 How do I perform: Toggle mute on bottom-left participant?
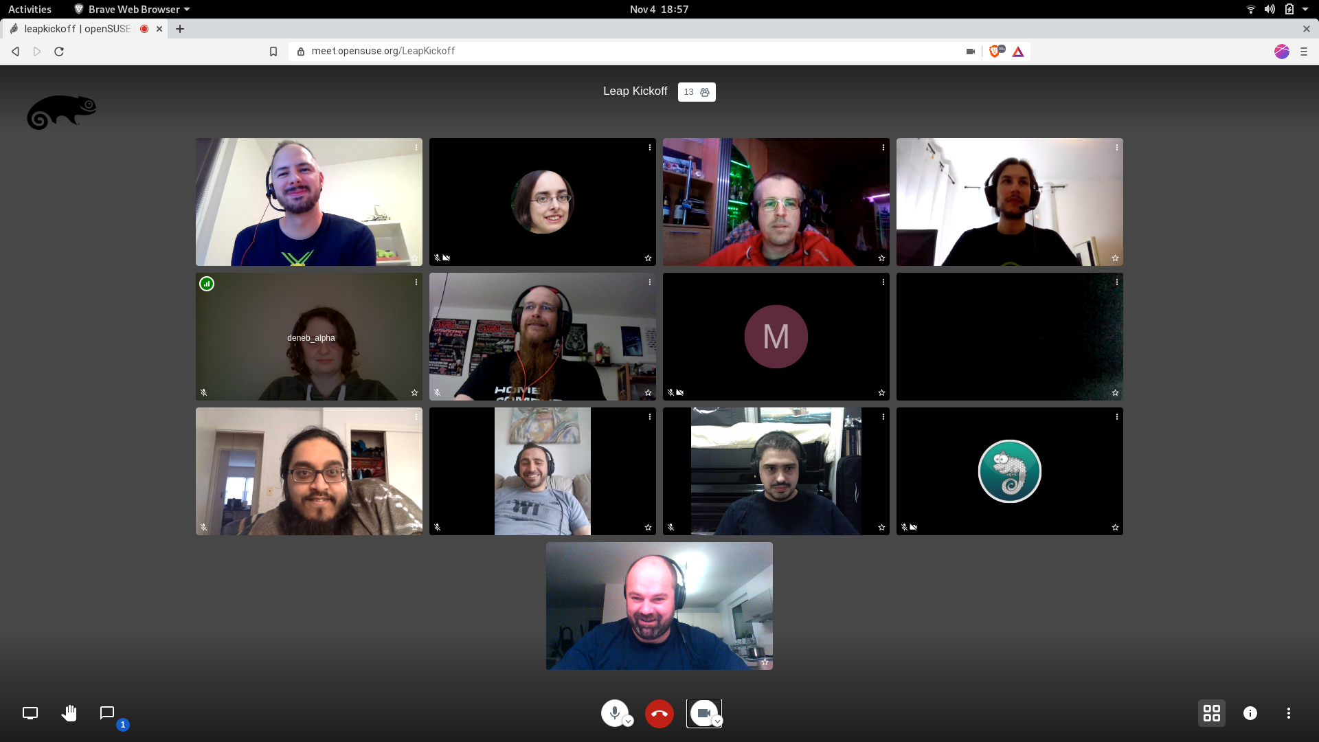point(204,527)
